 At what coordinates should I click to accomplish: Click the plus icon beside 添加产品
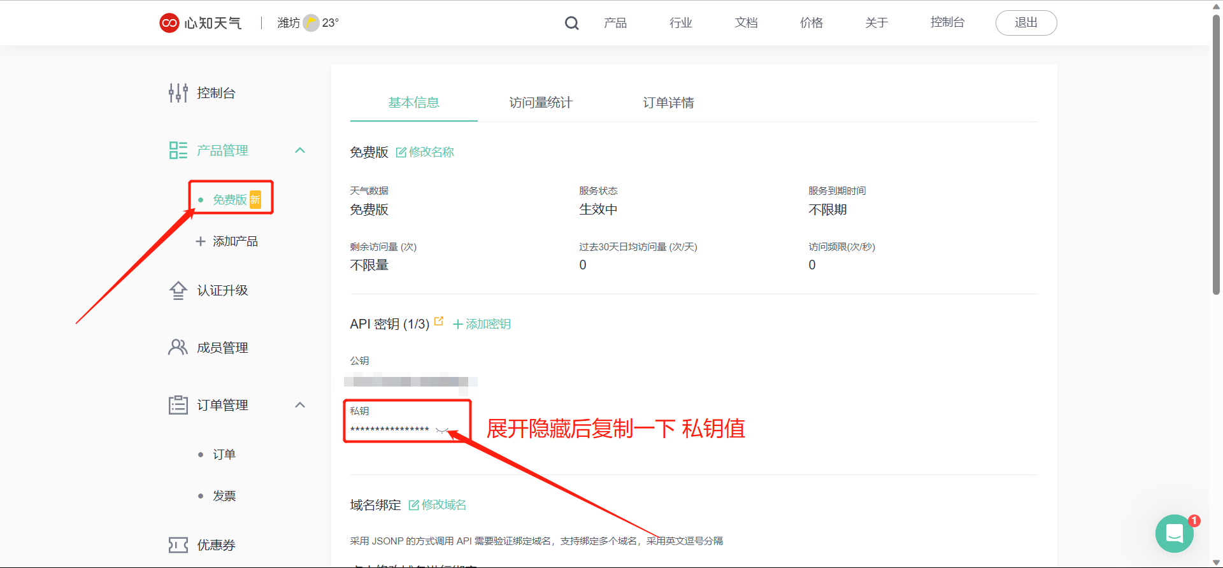[201, 241]
